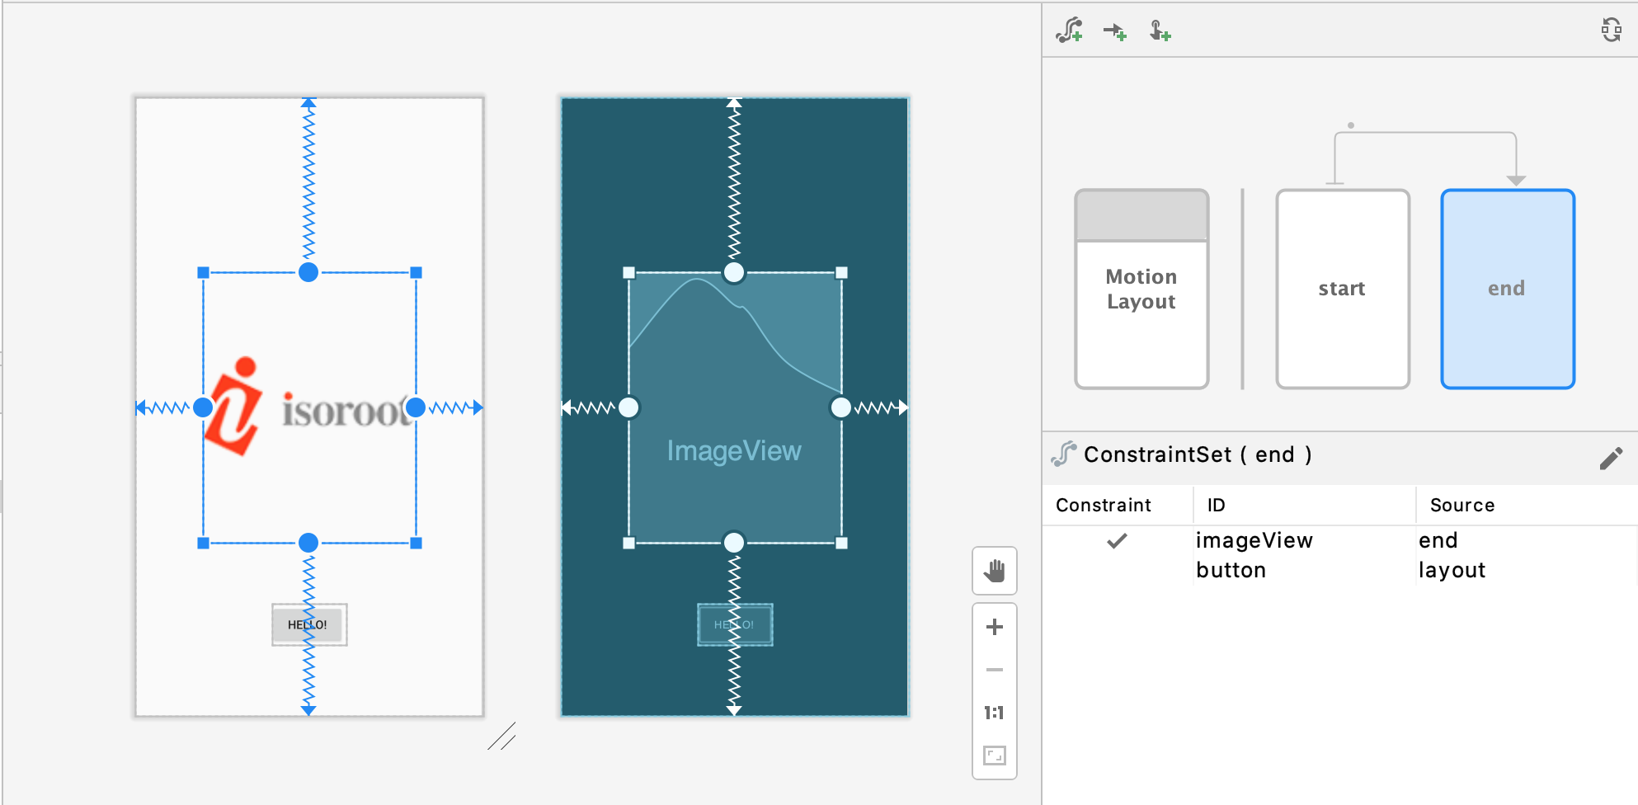Select the button row in the constraint table
Image resolution: width=1638 pixels, height=805 pixels.
point(1231,570)
